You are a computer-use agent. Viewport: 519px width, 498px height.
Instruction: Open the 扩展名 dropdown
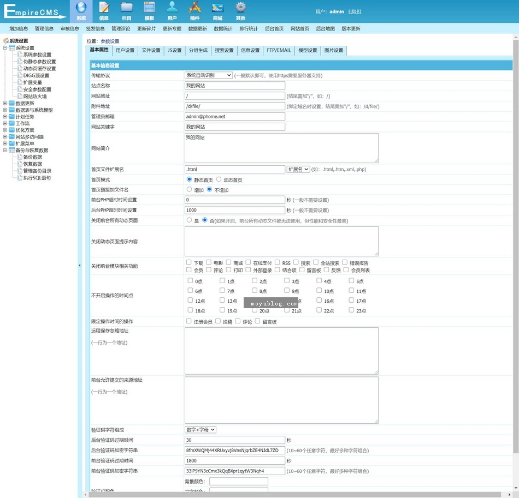coord(298,169)
